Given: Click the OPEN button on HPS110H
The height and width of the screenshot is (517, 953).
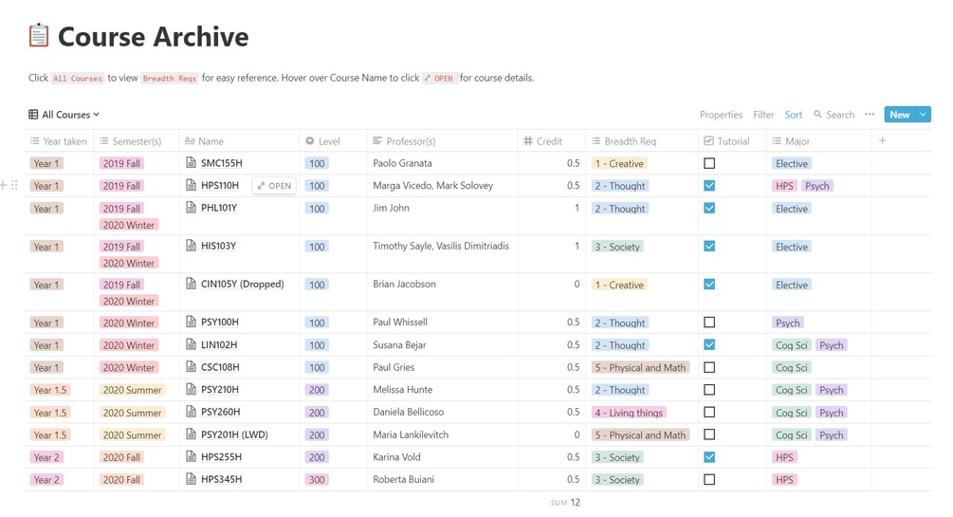Looking at the screenshot, I should pos(274,186).
